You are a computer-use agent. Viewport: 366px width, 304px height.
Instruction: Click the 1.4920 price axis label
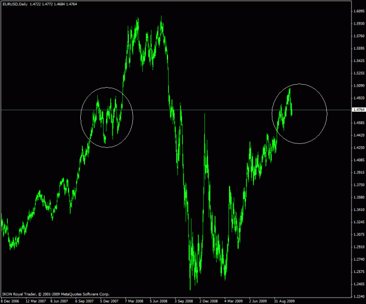click(359, 98)
